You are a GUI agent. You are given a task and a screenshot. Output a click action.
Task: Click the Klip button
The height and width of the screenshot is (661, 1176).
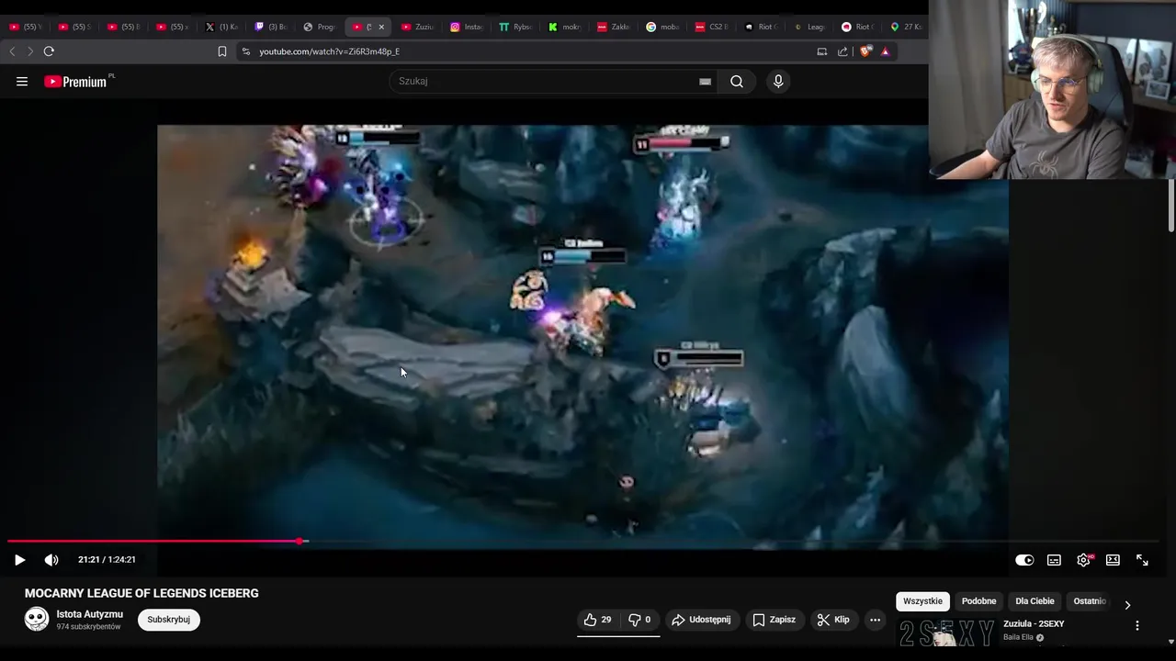tap(833, 620)
